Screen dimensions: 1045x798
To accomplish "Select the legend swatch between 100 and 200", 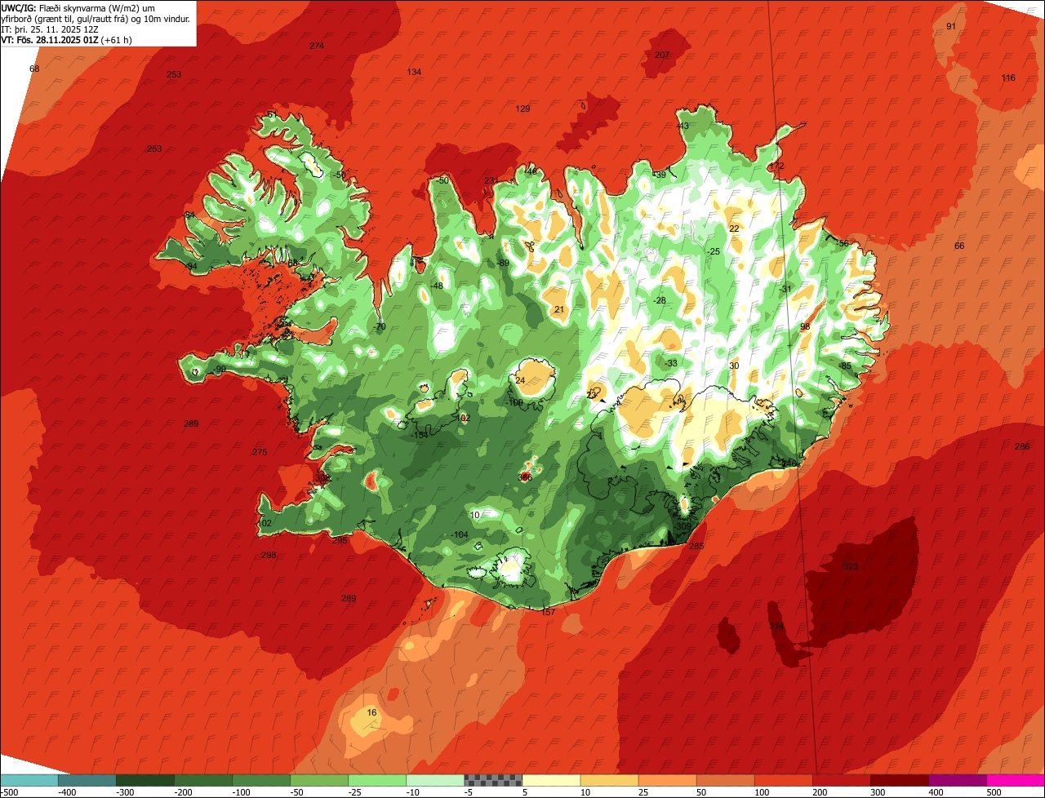I will coord(783,780).
